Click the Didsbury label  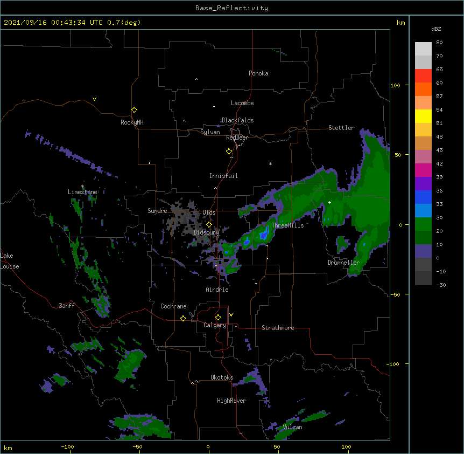click(206, 232)
